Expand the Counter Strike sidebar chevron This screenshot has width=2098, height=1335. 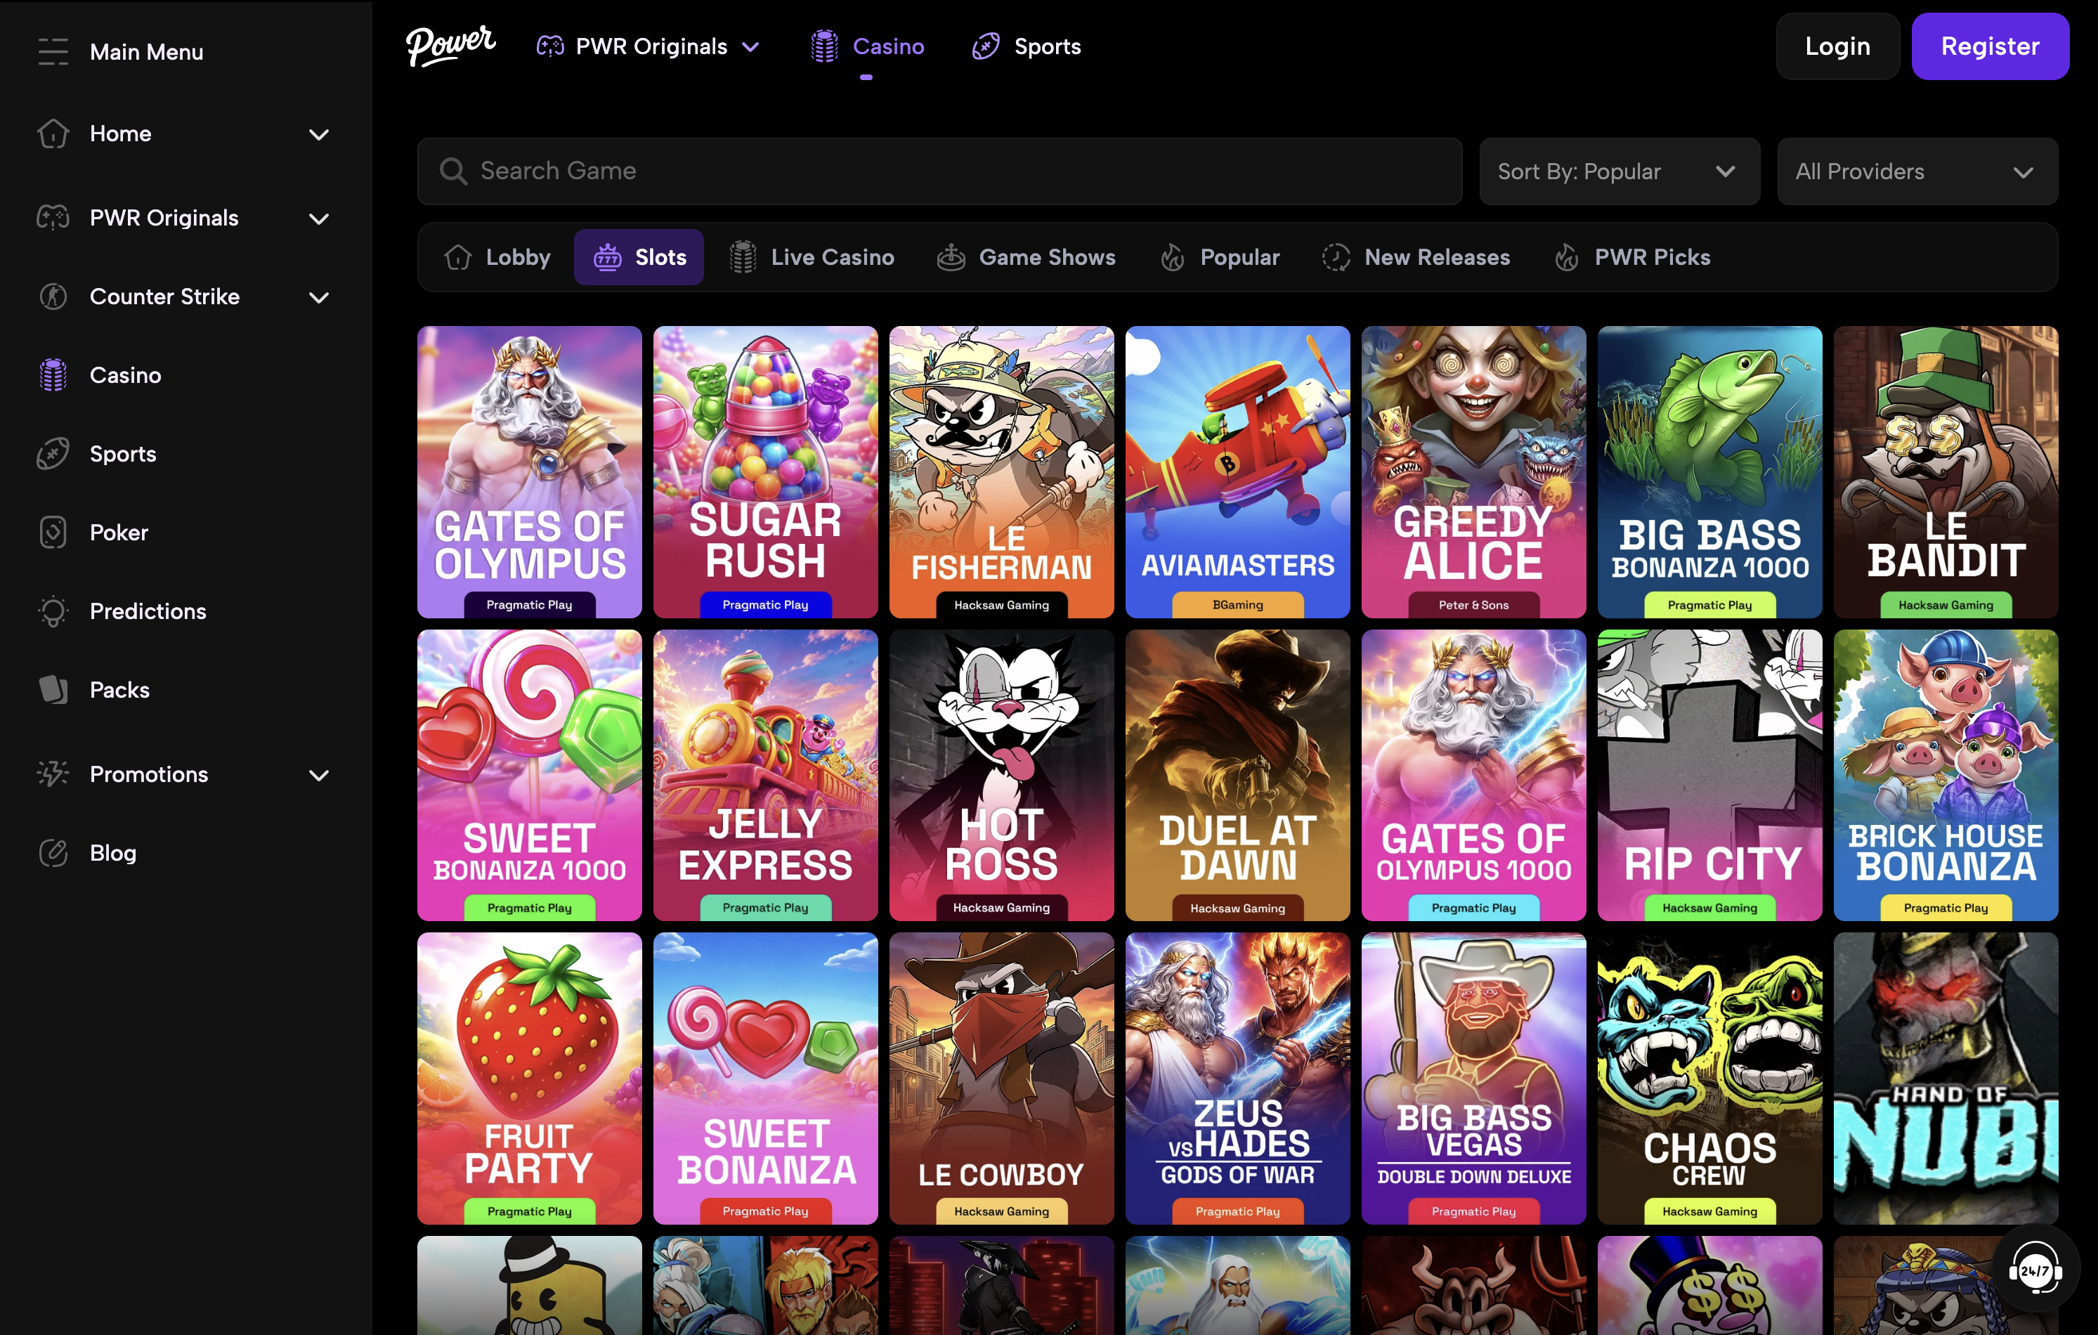[x=319, y=297]
